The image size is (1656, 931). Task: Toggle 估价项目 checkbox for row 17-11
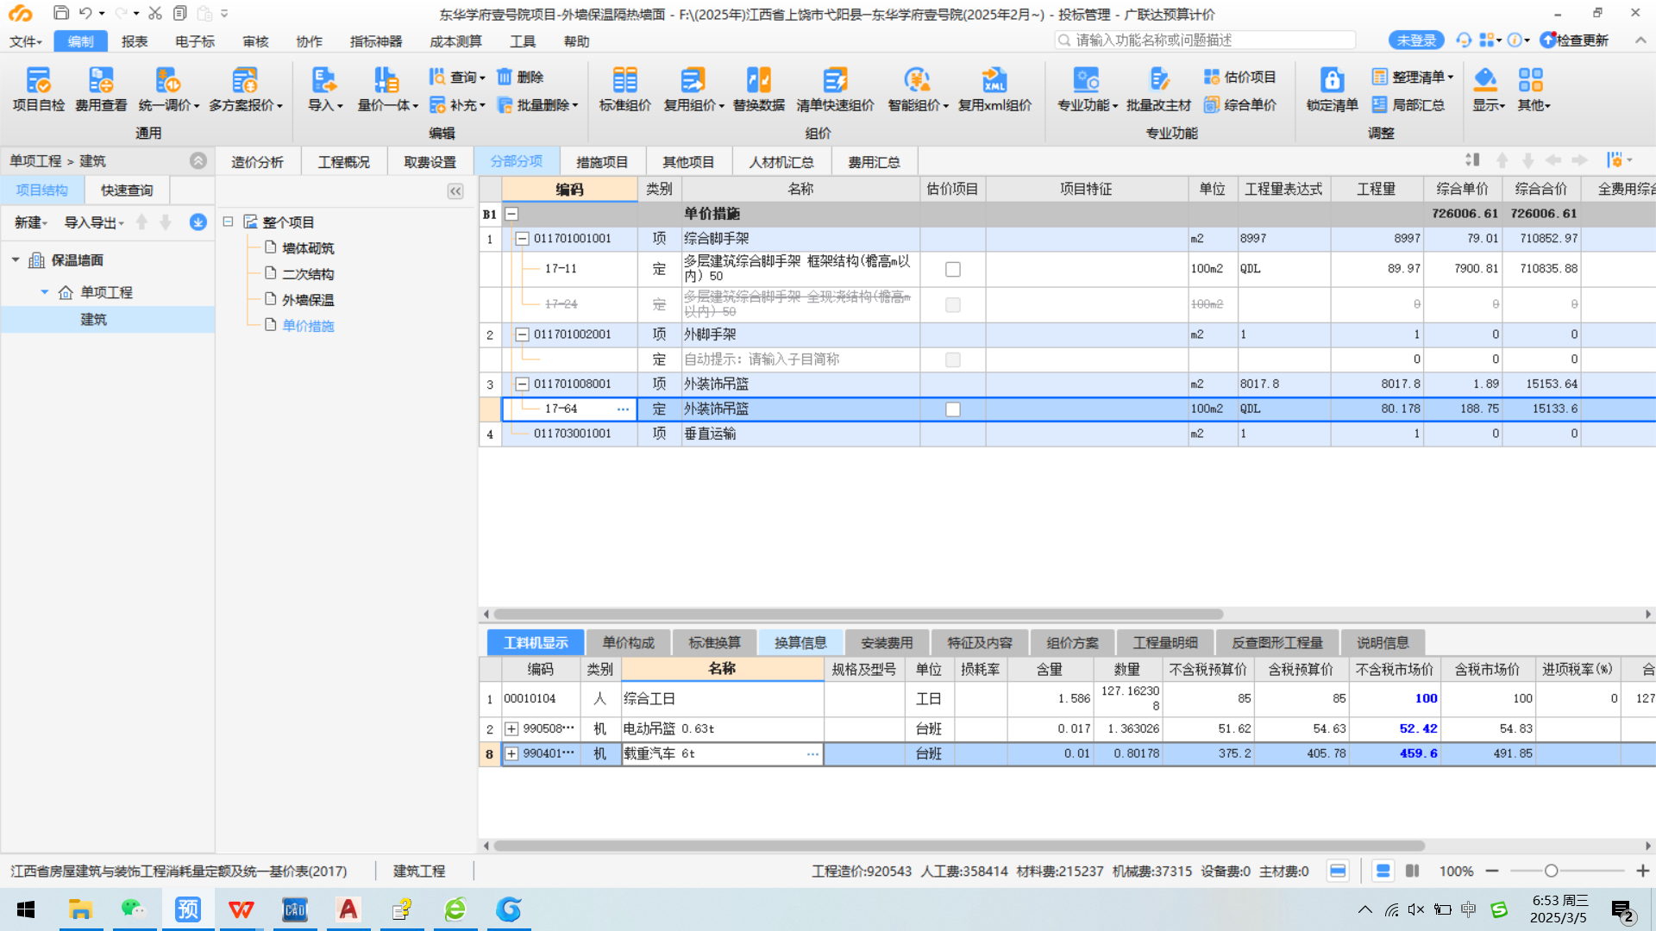[953, 269]
